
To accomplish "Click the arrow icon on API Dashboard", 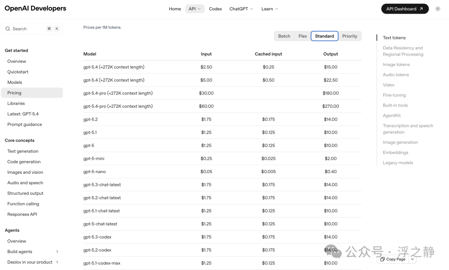I will click(x=421, y=9).
